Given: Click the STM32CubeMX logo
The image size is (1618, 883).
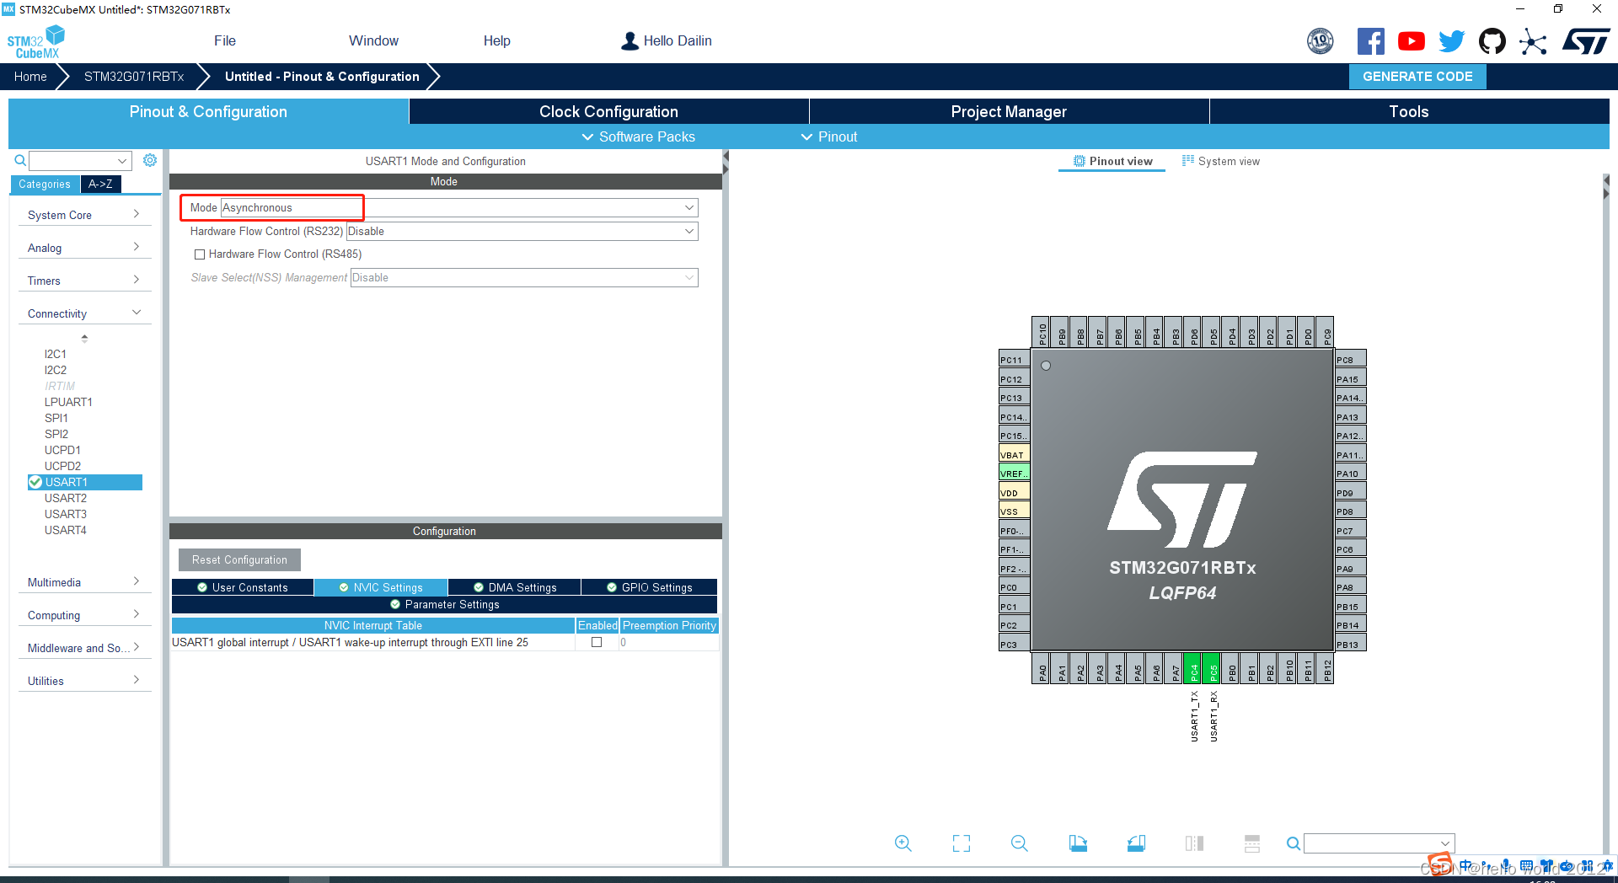Looking at the screenshot, I should click(x=35, y=42).
